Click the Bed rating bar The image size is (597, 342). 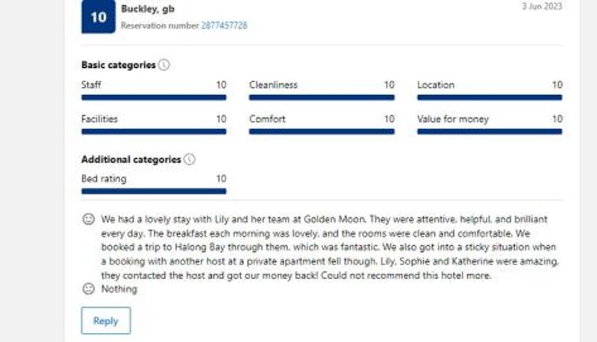(x=154, y=191)
